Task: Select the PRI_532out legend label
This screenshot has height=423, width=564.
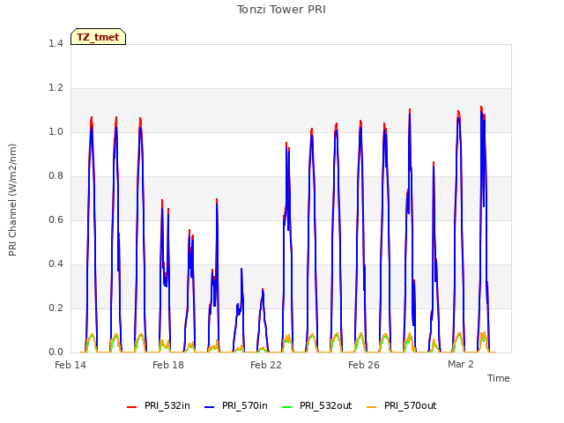Action: [325, 405]
